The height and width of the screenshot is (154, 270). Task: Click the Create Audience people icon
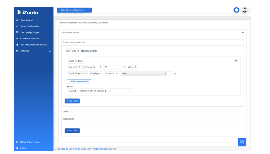(17, 38)
